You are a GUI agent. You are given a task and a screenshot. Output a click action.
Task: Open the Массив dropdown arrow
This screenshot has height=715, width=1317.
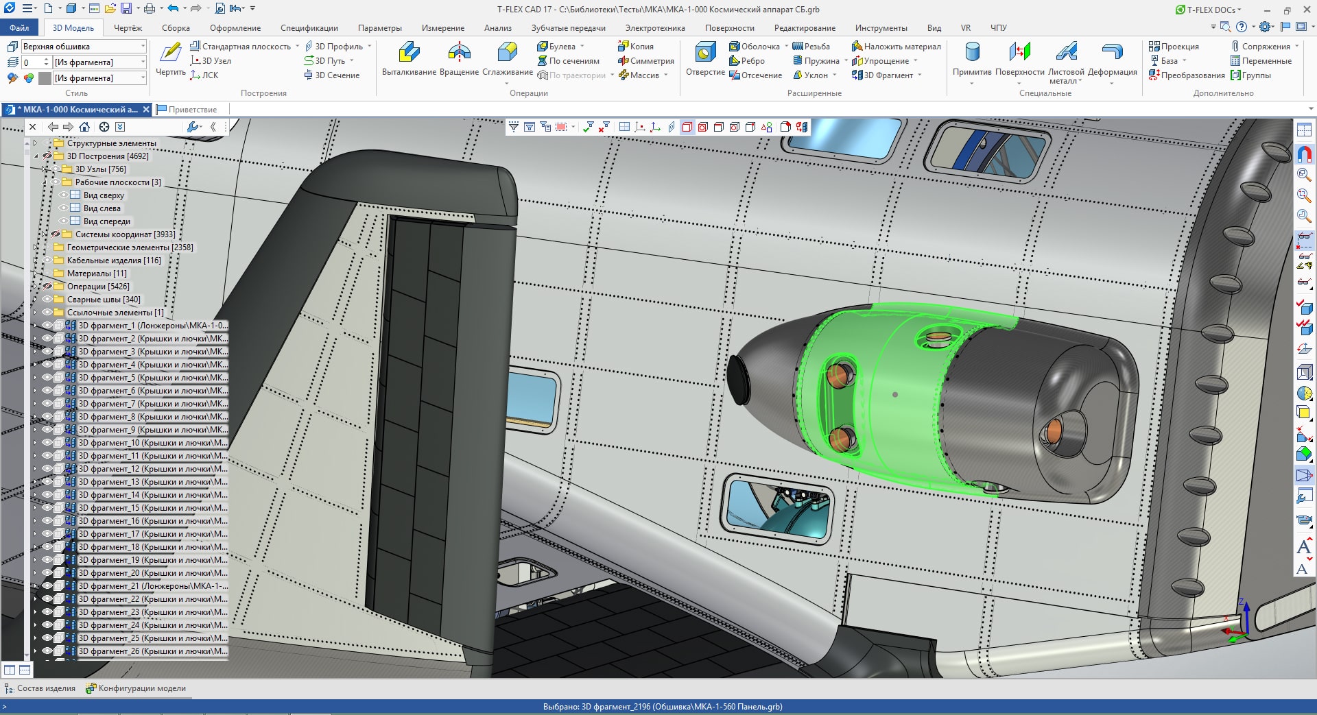tap(665, 75)
